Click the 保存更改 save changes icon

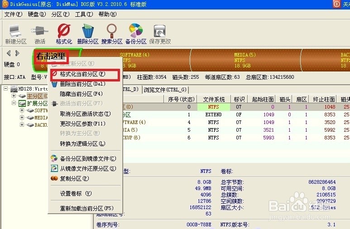159,31
